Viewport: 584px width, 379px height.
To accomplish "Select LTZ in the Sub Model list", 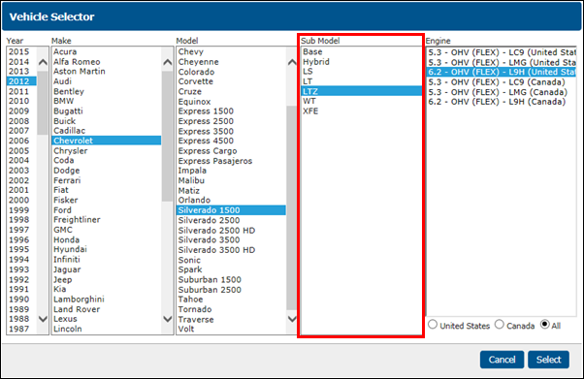I will pyautogui.click(x=361, y=91).
